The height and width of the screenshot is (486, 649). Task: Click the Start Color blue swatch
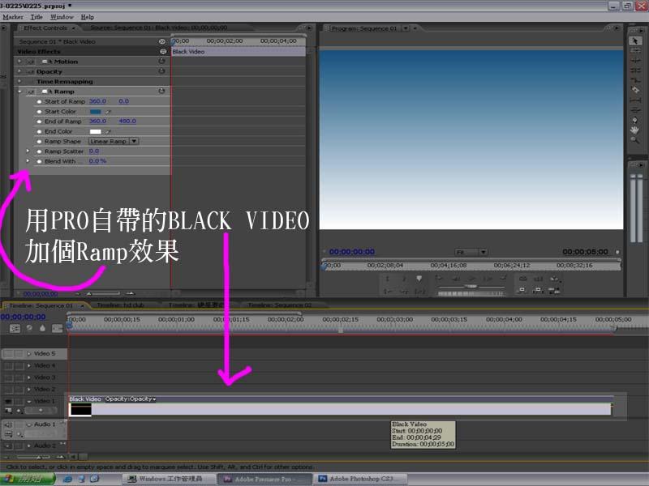point(96,112)
